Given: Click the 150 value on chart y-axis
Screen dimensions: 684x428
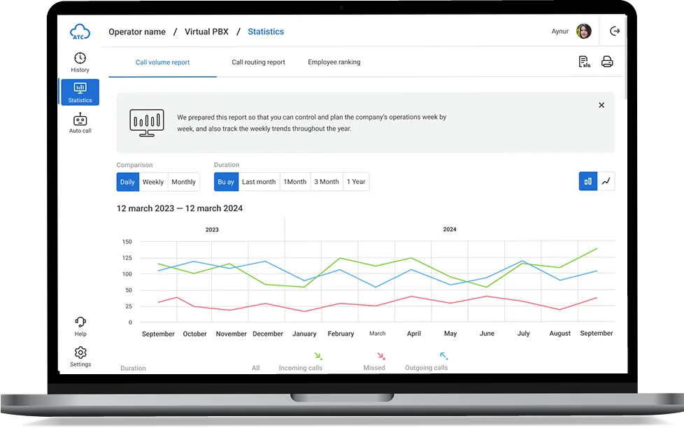Looking at the screenshot, I should [x=127, y=242].
